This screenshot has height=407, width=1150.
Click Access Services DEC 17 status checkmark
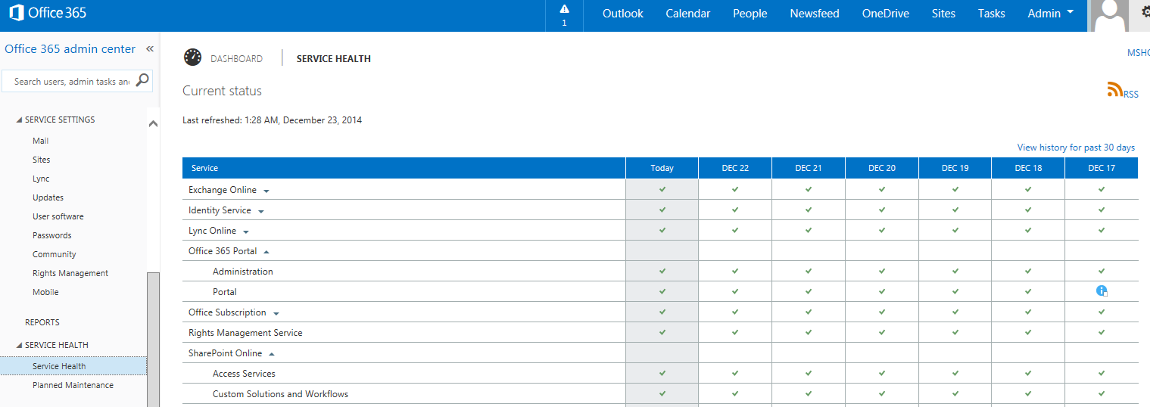[1102, 373]
